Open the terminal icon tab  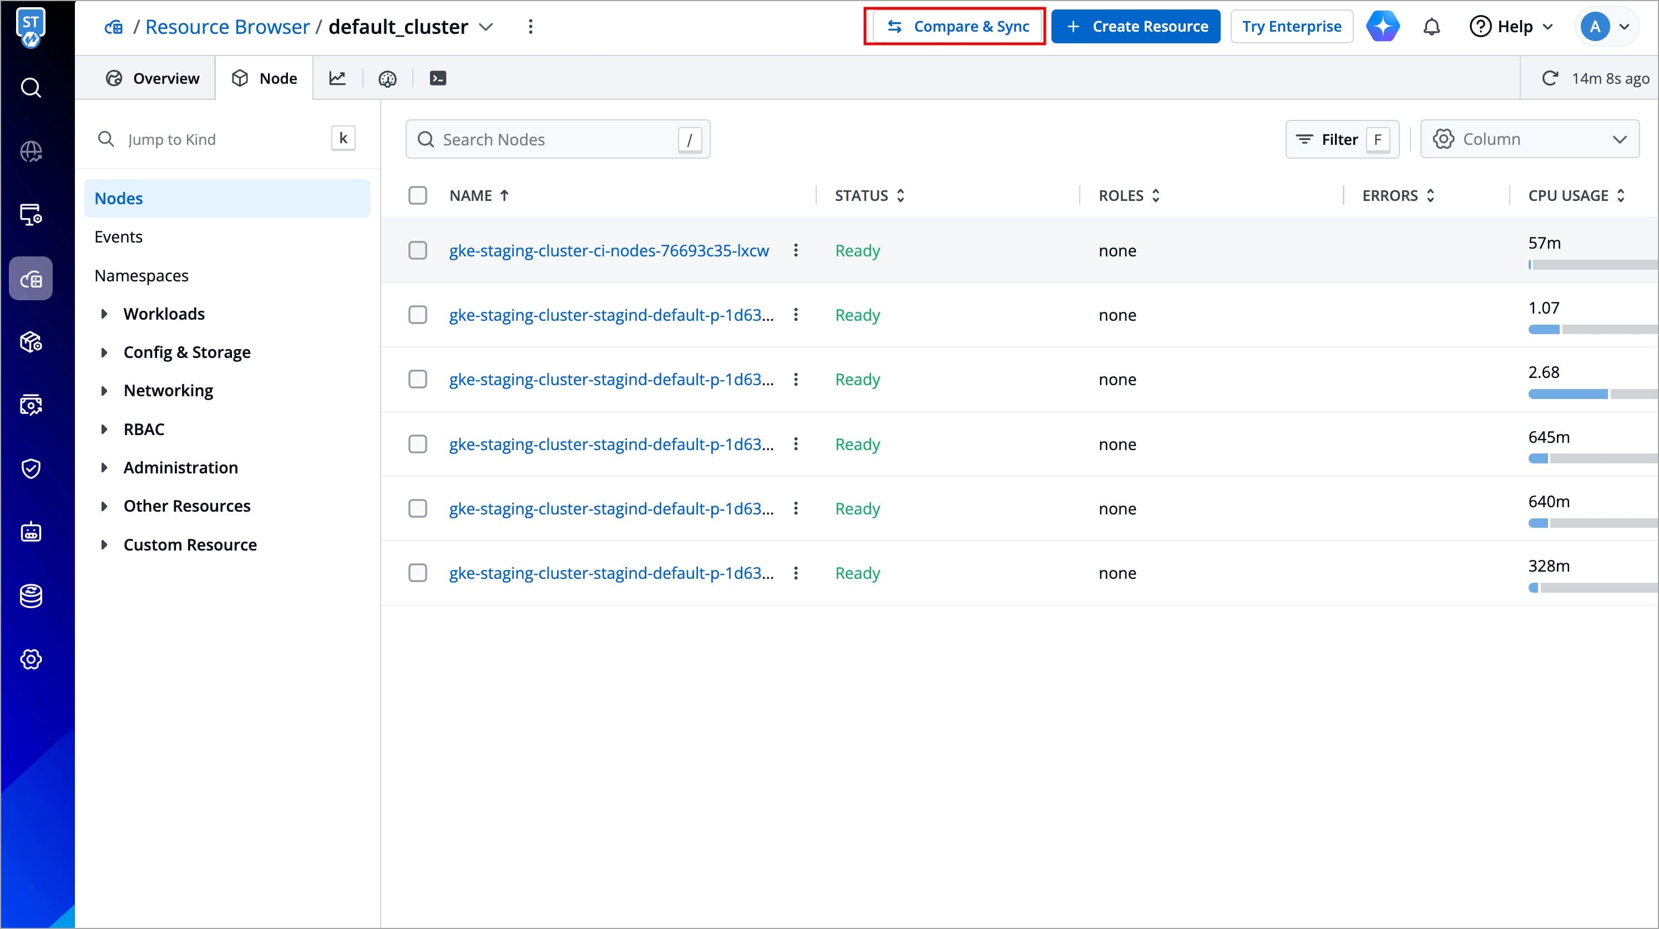438,79
